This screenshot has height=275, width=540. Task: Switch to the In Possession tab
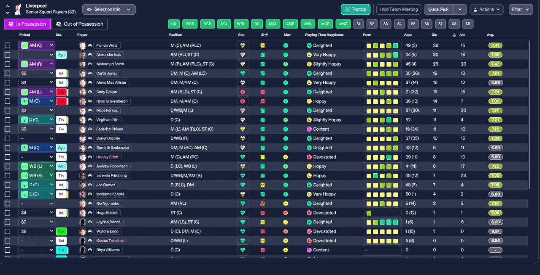pos(27,24)
